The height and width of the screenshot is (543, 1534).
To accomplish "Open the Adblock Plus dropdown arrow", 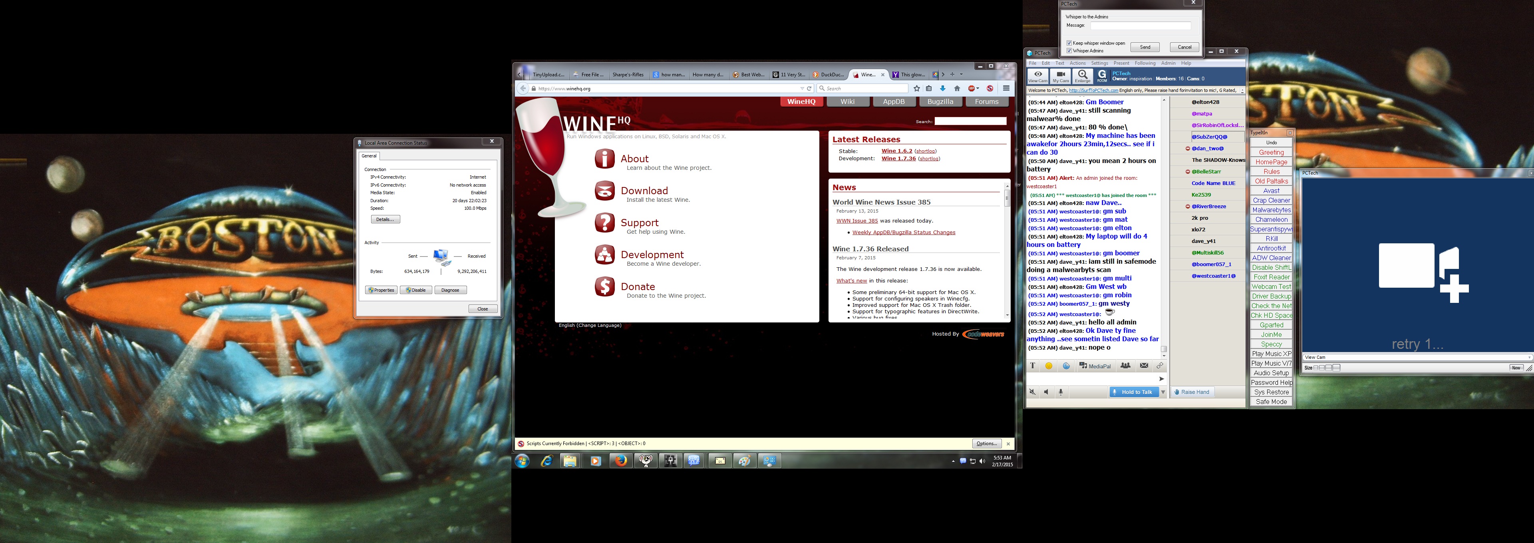I will (x=978, y=88).
